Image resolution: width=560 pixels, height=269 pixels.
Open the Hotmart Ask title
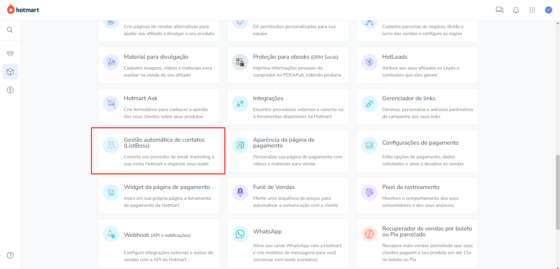coord(141,98)
